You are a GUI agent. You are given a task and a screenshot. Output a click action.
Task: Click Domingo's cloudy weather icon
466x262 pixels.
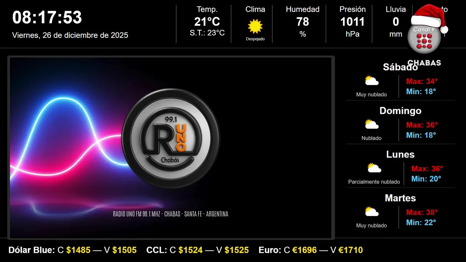pyautogui.click(x=372, y=124)
